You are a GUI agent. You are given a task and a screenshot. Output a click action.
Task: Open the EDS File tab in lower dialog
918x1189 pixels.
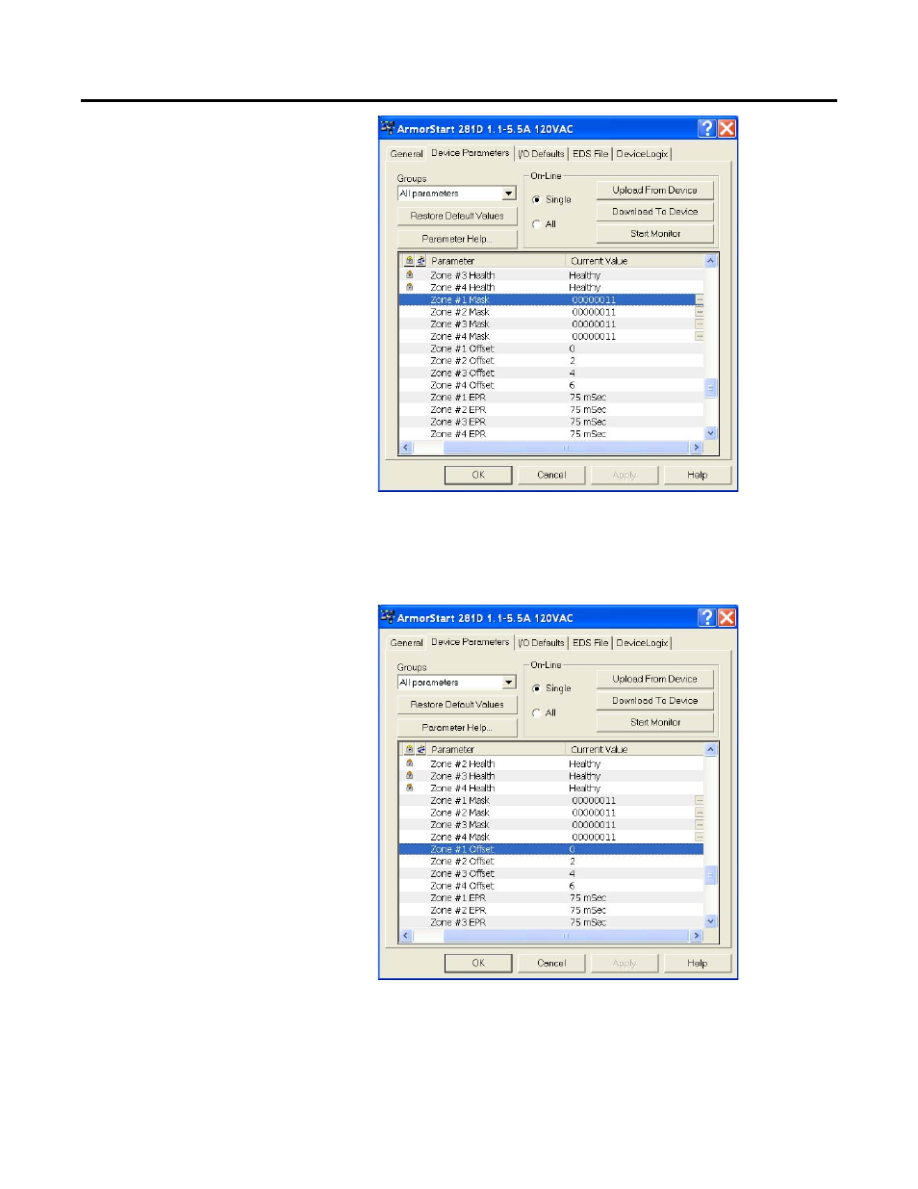[590, 643]
